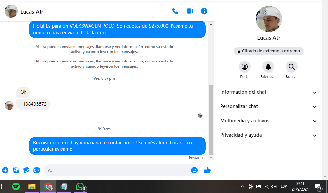Screen dimensions: 328x193
Task: Click the Aa message input field
Action: [118, 170]
